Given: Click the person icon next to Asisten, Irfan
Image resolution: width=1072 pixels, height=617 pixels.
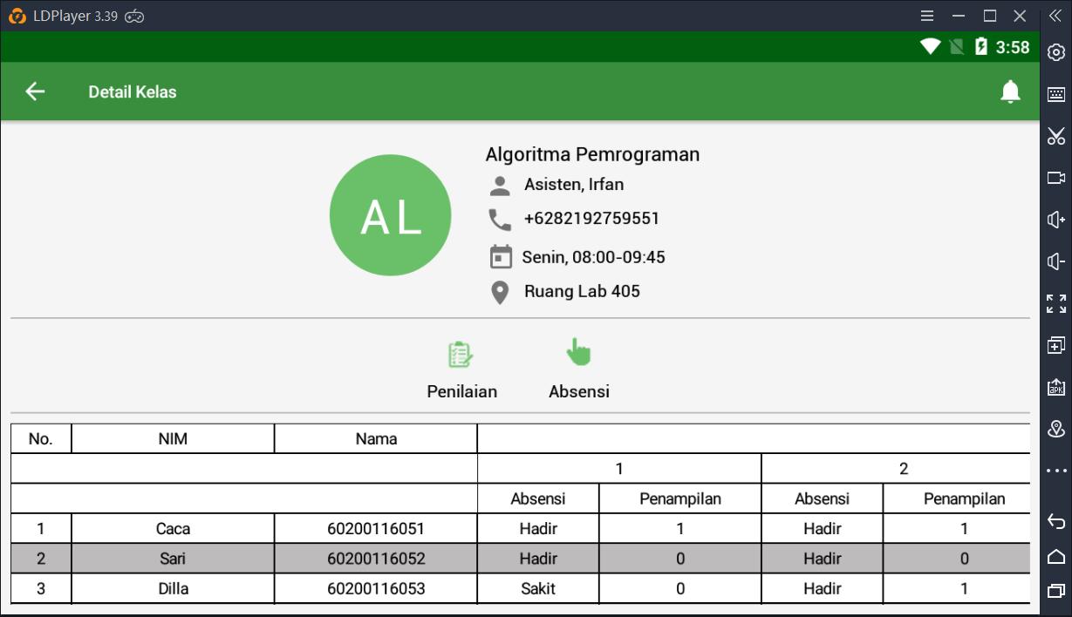Looking at the screenshot, I should (500, 185).
